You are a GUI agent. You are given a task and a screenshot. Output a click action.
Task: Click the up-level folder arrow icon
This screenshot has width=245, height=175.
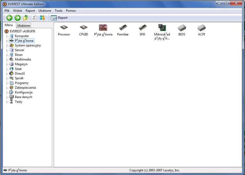click(x=26, y=18)
